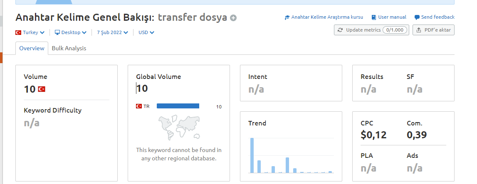The width and height of the screenshot is (477, 184).
Task: Click the User manual book icon
Action: click(x=373, y=17)
